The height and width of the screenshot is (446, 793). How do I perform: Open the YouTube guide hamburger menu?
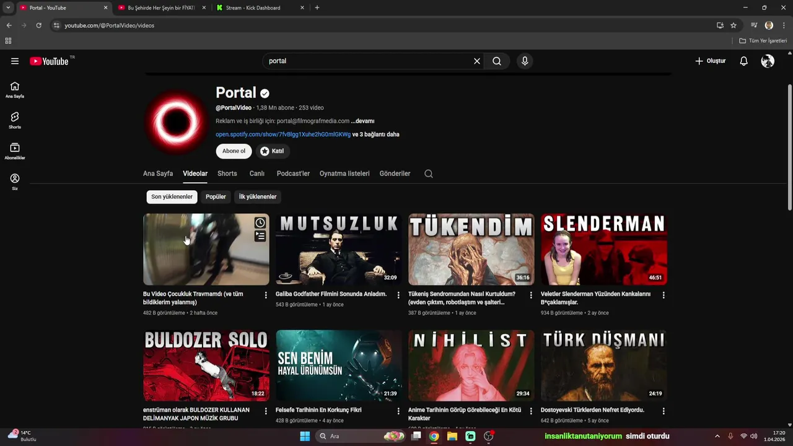point(15,61)
